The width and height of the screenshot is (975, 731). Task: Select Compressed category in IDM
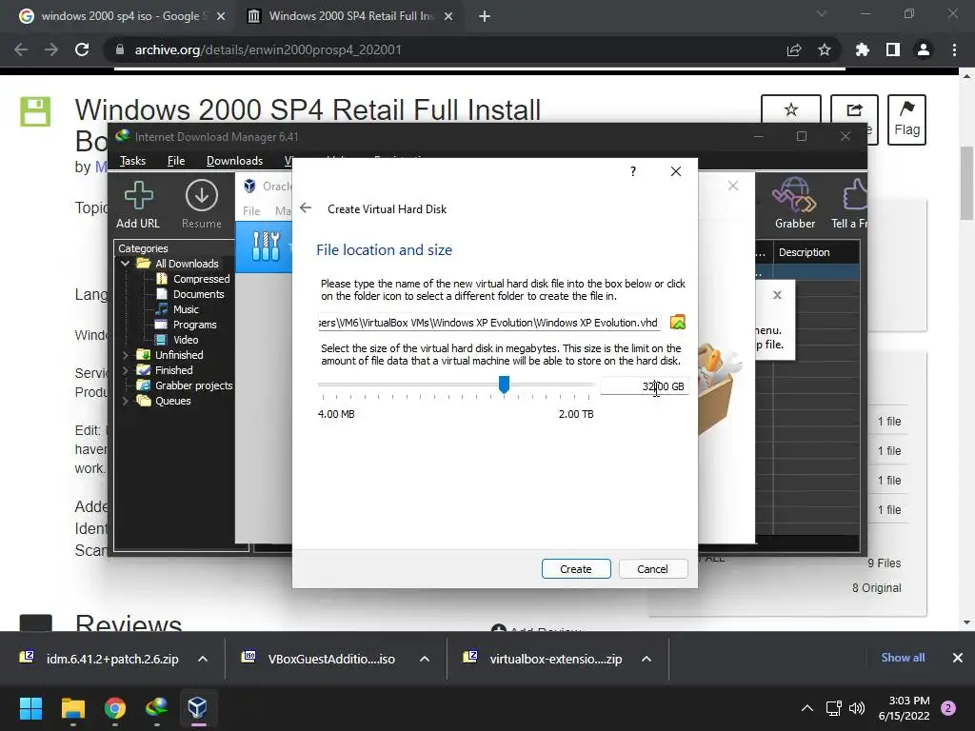(201, 279)
